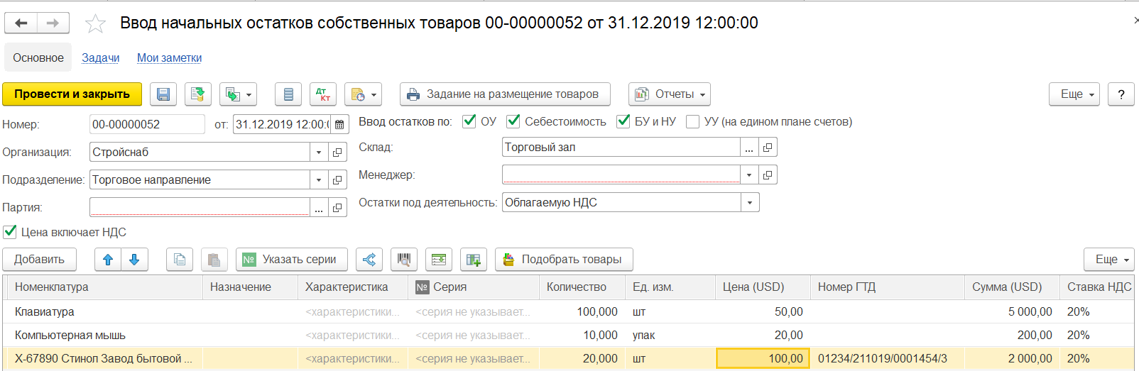The image size is (1139, 371).
Task: Expand the Отчеты dropdown menu
Action: (669, 94)
